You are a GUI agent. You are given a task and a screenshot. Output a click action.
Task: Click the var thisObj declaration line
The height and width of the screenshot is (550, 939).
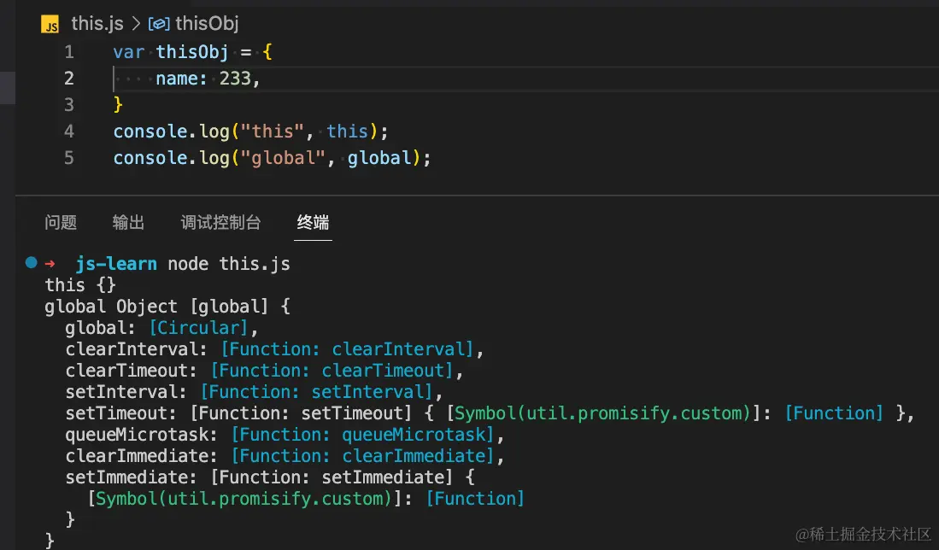(x=192, y=52)
